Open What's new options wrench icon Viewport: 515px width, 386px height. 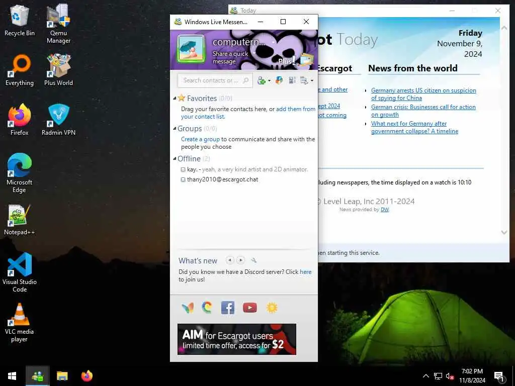pyautogui.click(x=253, y=260)
